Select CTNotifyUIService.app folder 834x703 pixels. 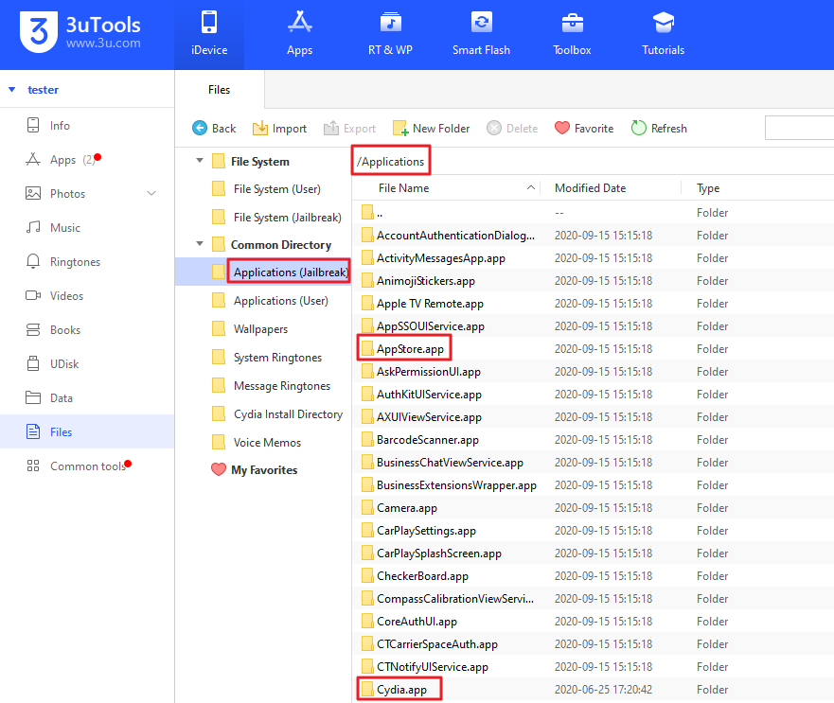593,667
